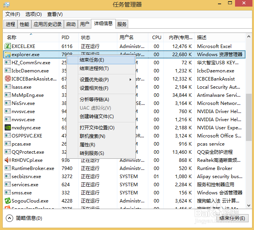Switch to the 性能 tab
Screen dimensions: 254x230
coord(24,24)
